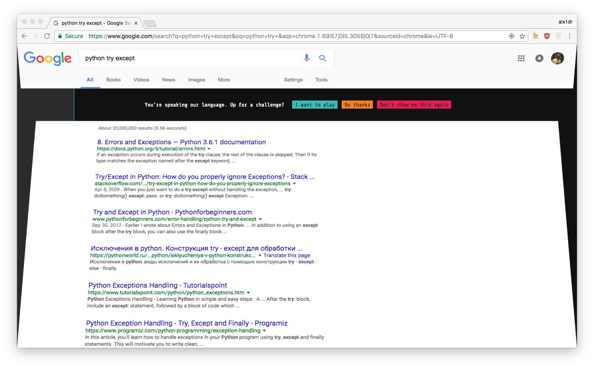Open the Settings menu
This screenshot has width=594, height=368.
(293, 80)
